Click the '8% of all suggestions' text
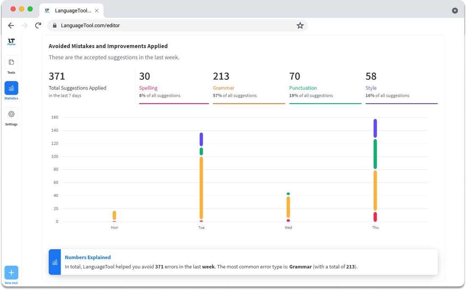This screenshot has width=466, height=290. pos(159,96)
